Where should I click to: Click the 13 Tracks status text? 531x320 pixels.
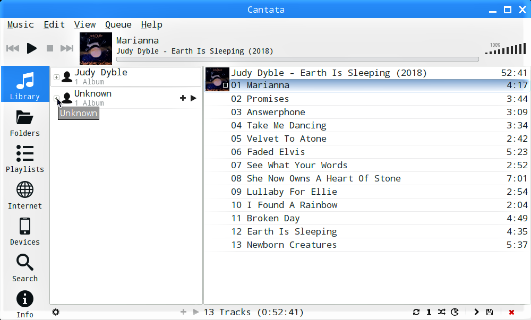tap(254, 312)
